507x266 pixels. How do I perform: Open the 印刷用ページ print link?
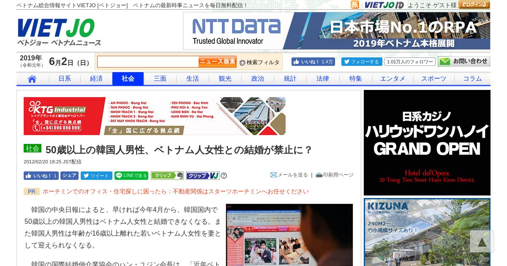[x=335, y=175]
